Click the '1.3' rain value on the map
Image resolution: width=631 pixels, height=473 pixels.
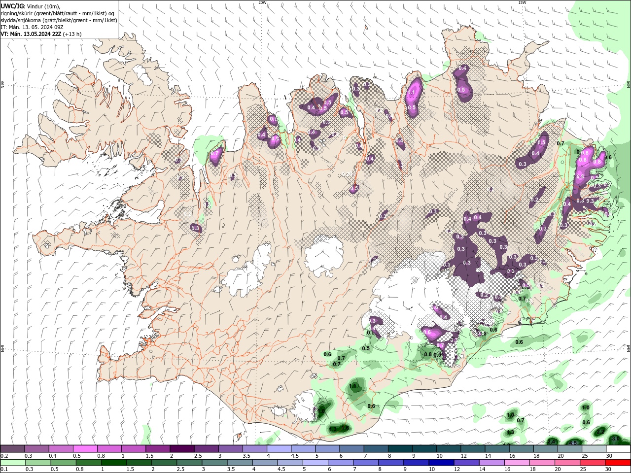510,432
